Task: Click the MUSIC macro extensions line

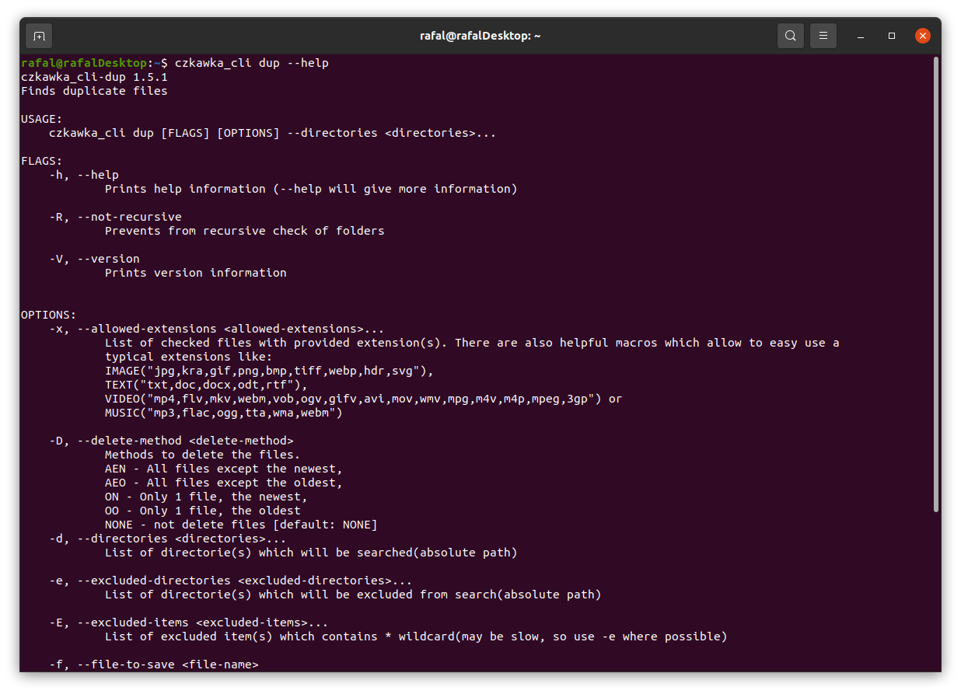Action: (224, 413)
